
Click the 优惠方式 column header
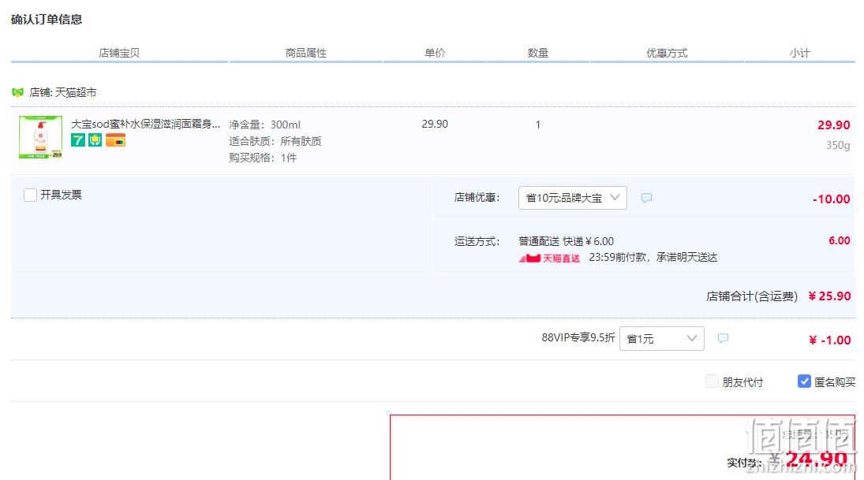pyautogui.click(x=667, y=53)
